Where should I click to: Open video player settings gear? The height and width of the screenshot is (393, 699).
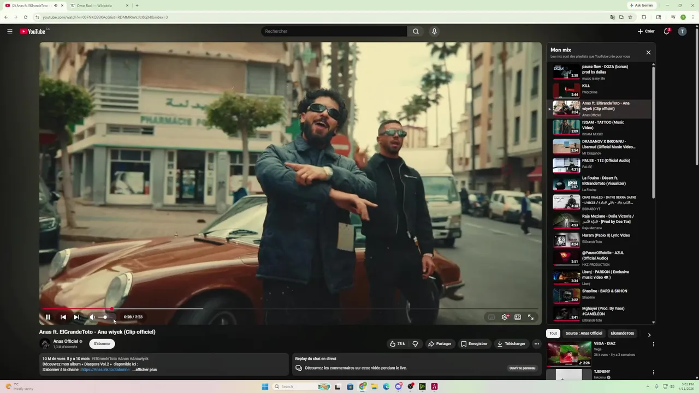click(x=505, y=317)
